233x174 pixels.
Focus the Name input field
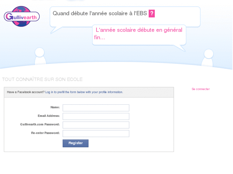96,108
